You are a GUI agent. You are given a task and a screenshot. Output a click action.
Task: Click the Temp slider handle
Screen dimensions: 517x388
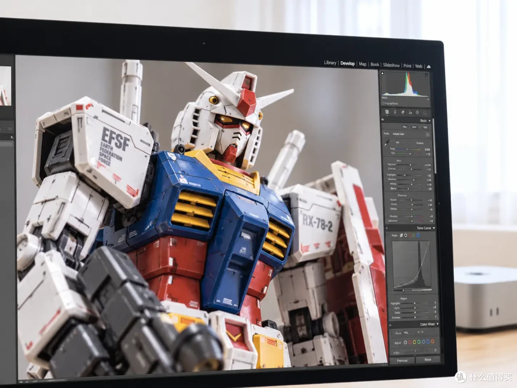[x=407, y=149]
